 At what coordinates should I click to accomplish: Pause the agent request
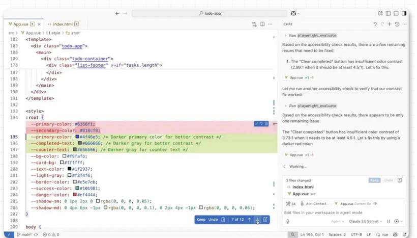(x=389, y=222)
